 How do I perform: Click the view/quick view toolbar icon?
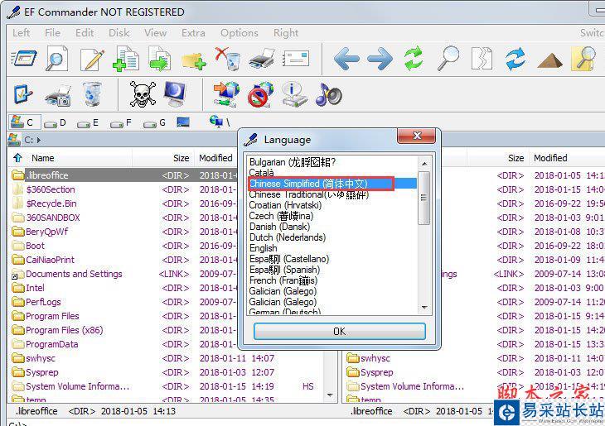24,59
